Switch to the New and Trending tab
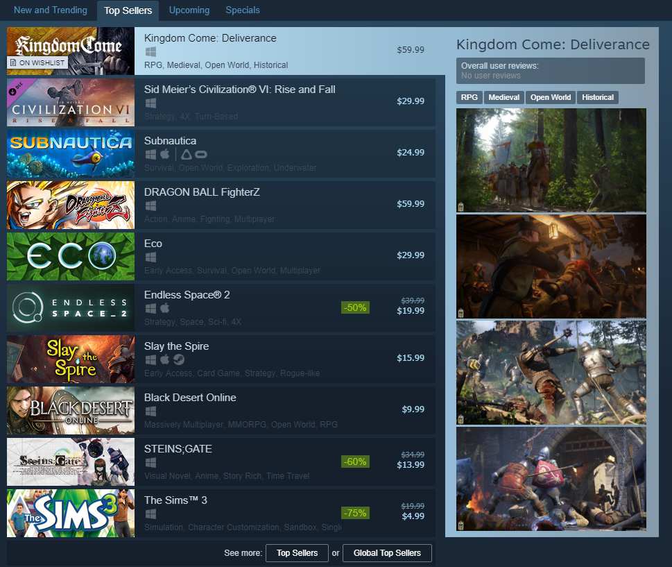The width and height of the screenshot is (672, 567). (x=50, y=10)
